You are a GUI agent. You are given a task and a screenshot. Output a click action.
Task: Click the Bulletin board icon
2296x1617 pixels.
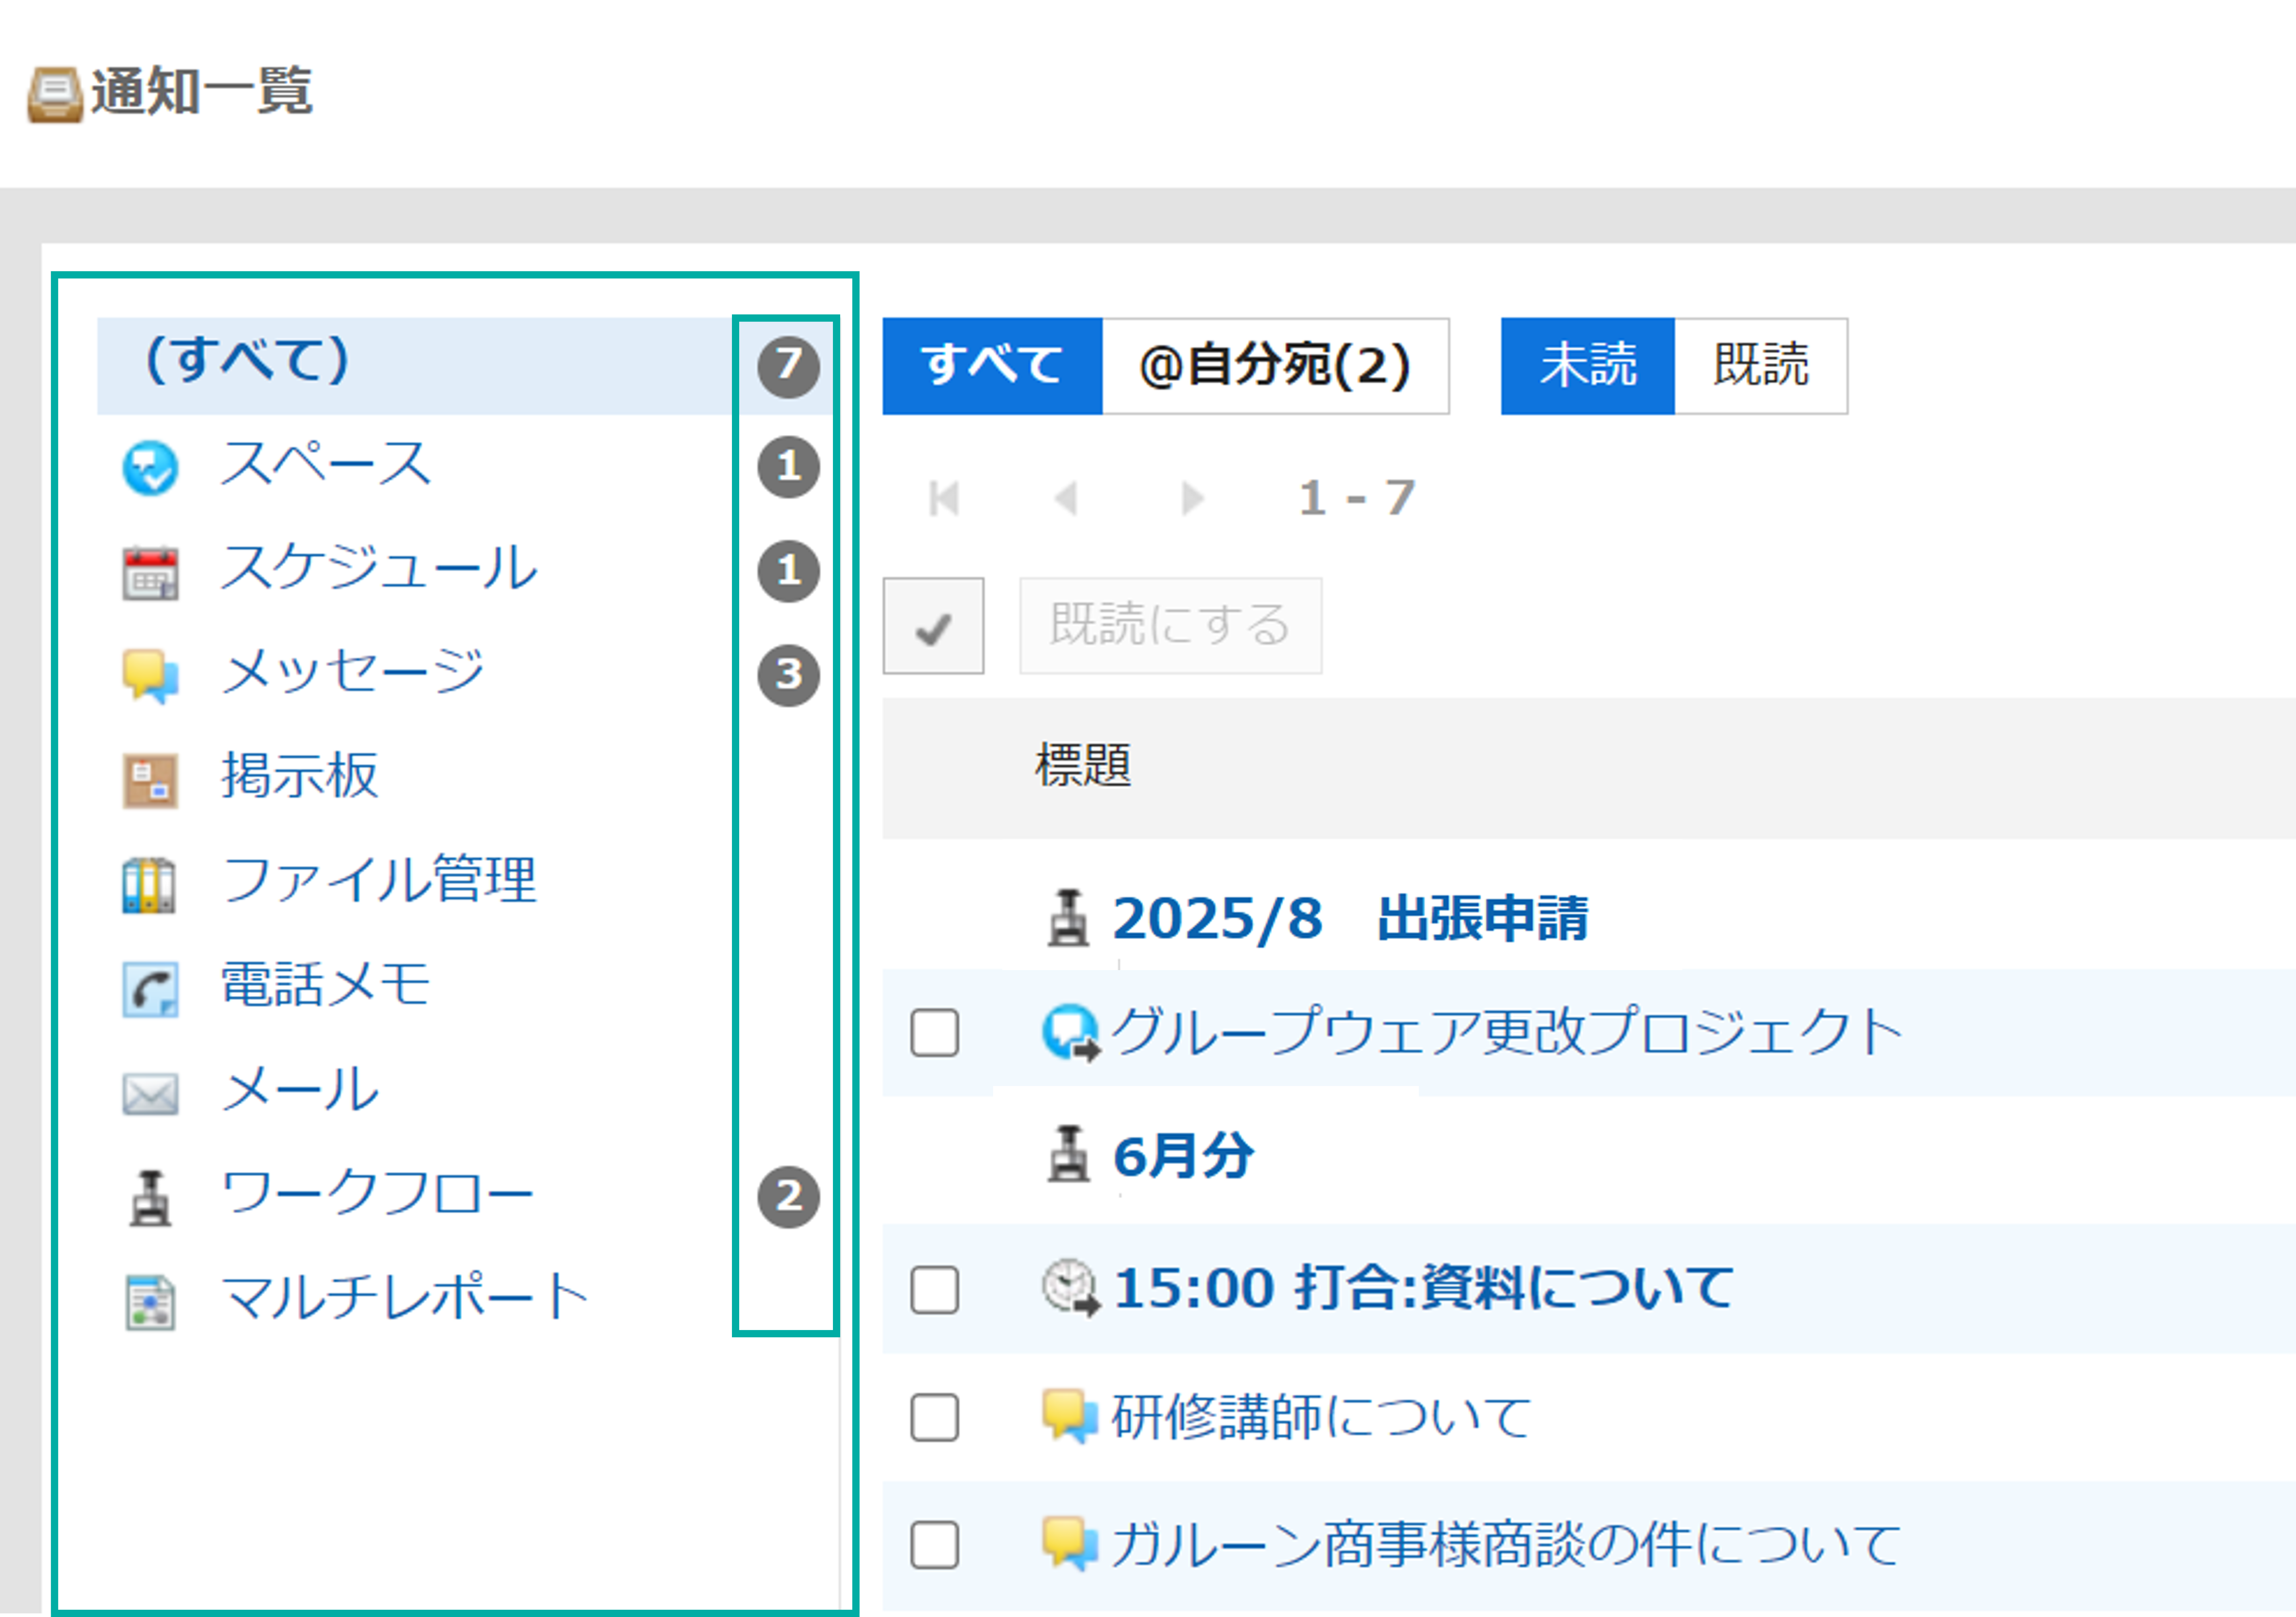150,781
